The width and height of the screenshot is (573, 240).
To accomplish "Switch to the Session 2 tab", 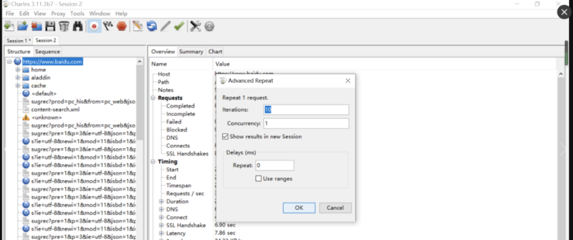I will click(x=46, y=40).
